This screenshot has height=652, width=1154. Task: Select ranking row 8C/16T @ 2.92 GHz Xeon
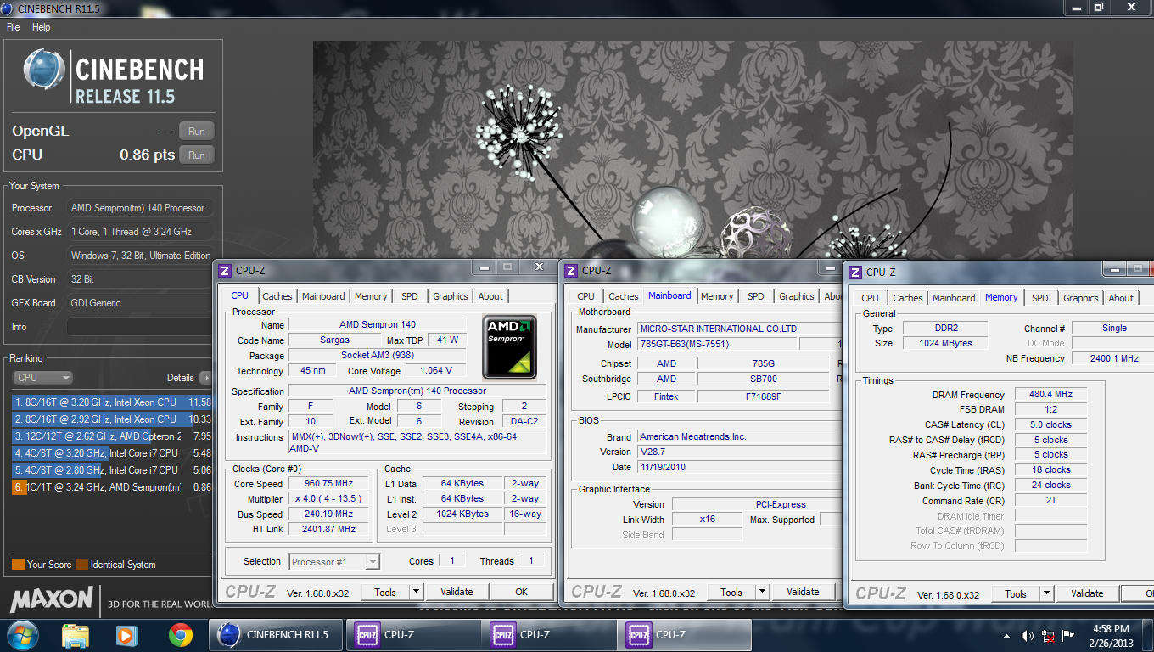112,419
